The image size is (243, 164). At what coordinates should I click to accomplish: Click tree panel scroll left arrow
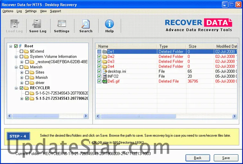[10, 116]
